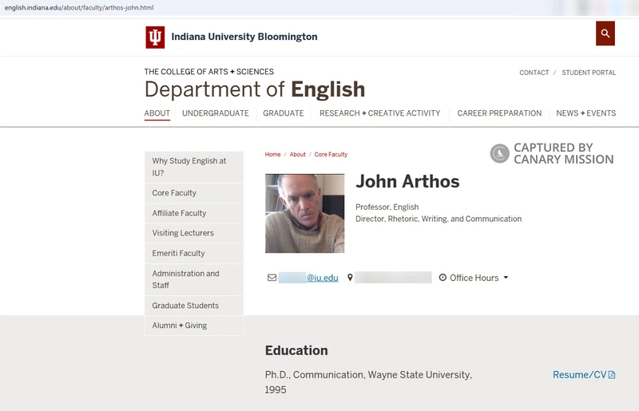The image size is (639, 411).
Task: Open Graduate Students sidebar item
Action: (x=194, y=306)
